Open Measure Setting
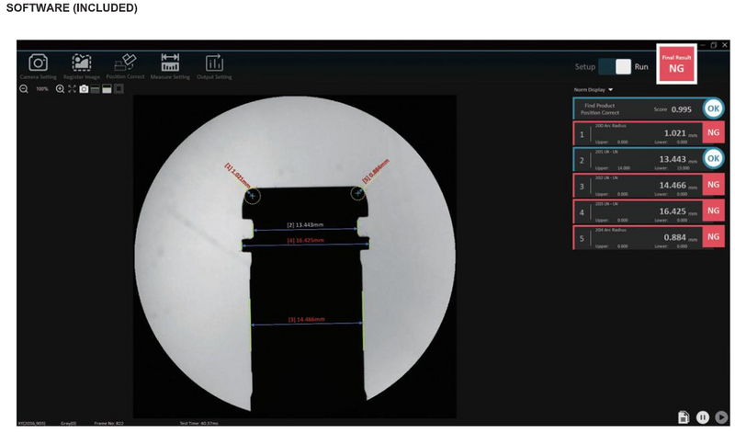735x433 pixels. click(170, 64)
